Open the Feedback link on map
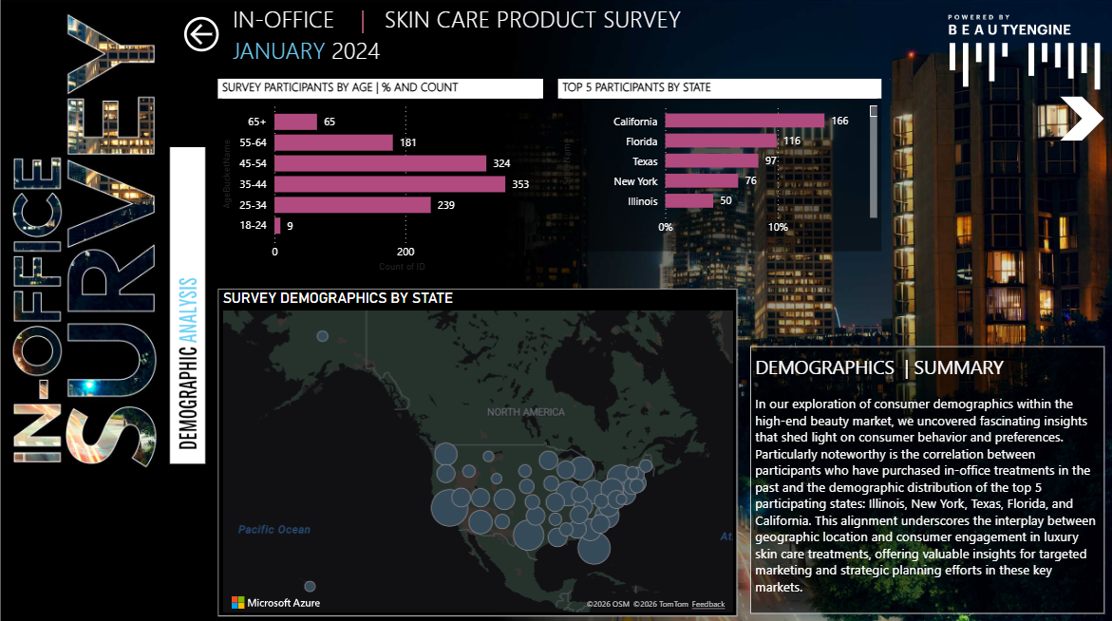The width and height of the screenshot is (1112, 621). pyautogui.click(x=707, y=604)
